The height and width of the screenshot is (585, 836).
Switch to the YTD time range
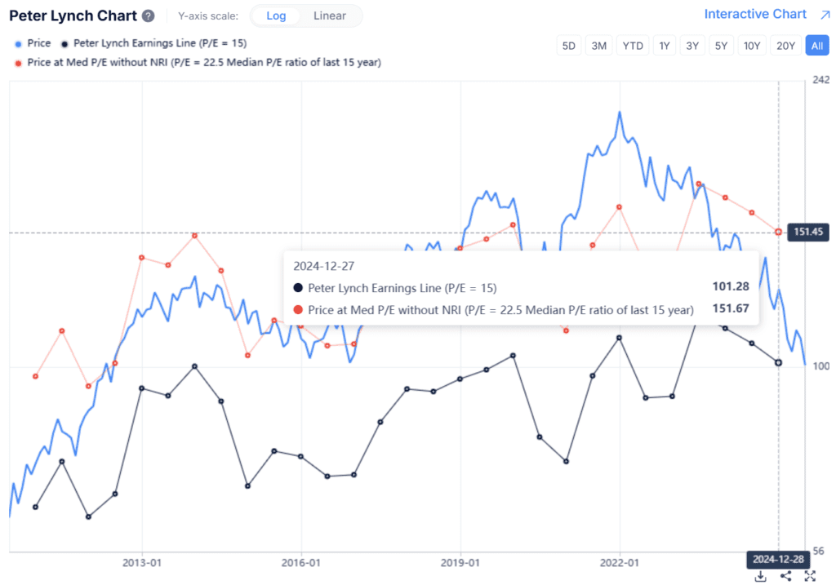tap(633, 46)
